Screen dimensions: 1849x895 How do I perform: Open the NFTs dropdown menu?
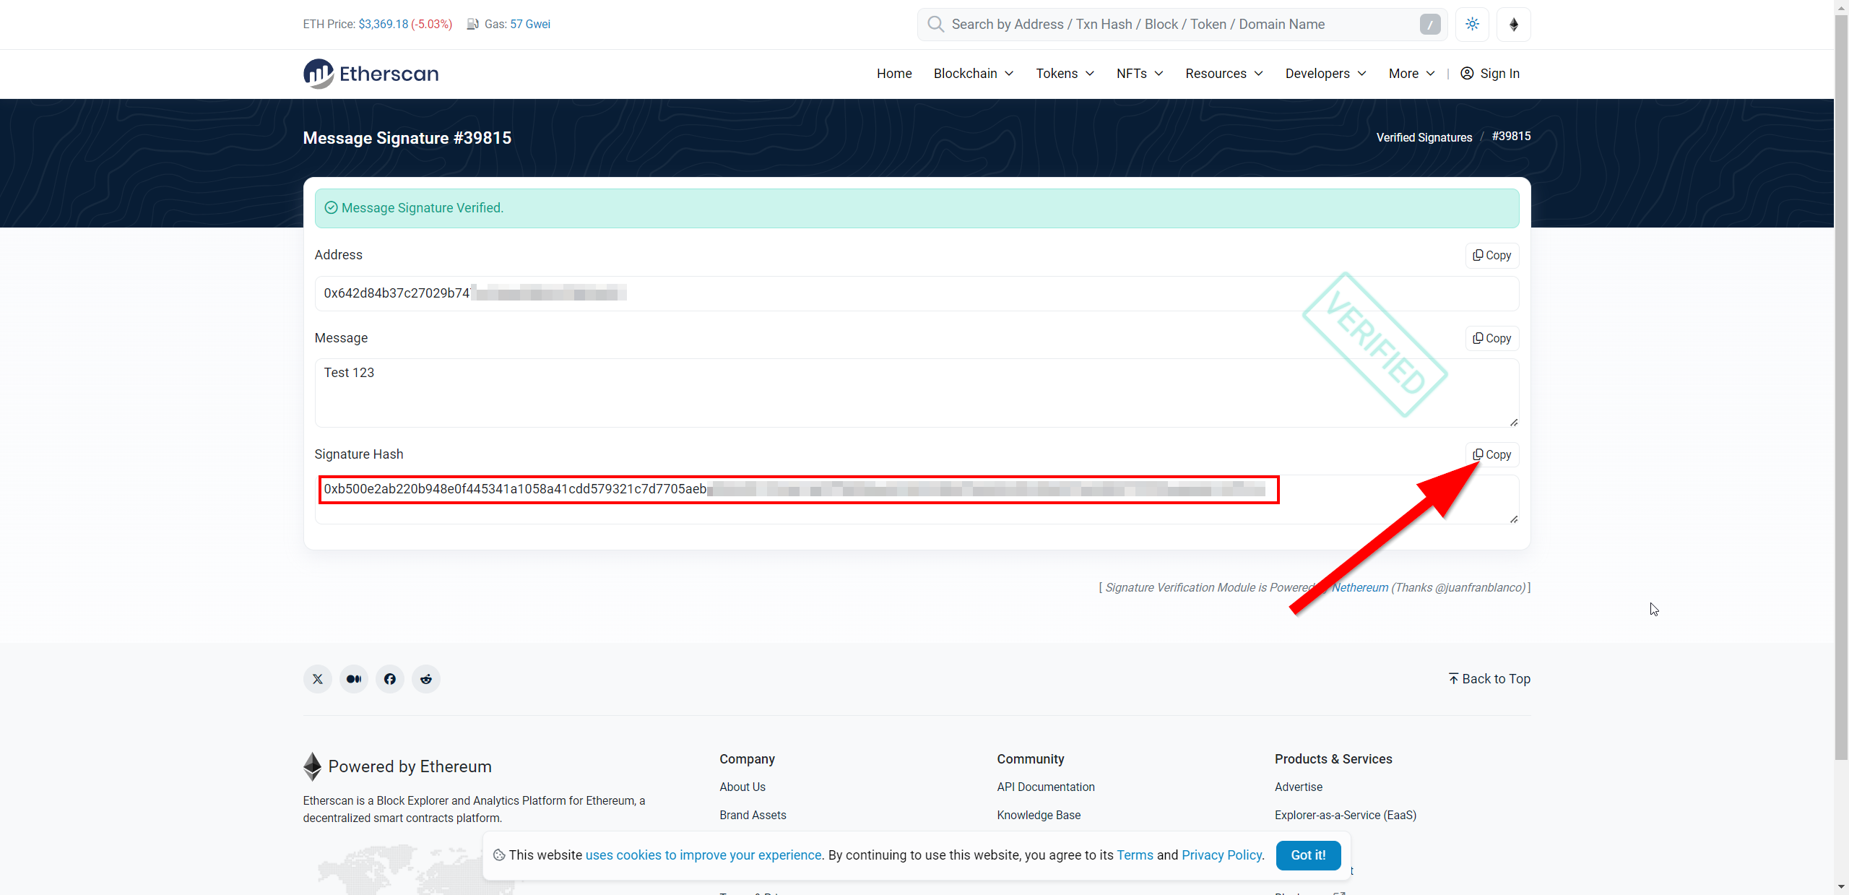tap(1140, 74)
